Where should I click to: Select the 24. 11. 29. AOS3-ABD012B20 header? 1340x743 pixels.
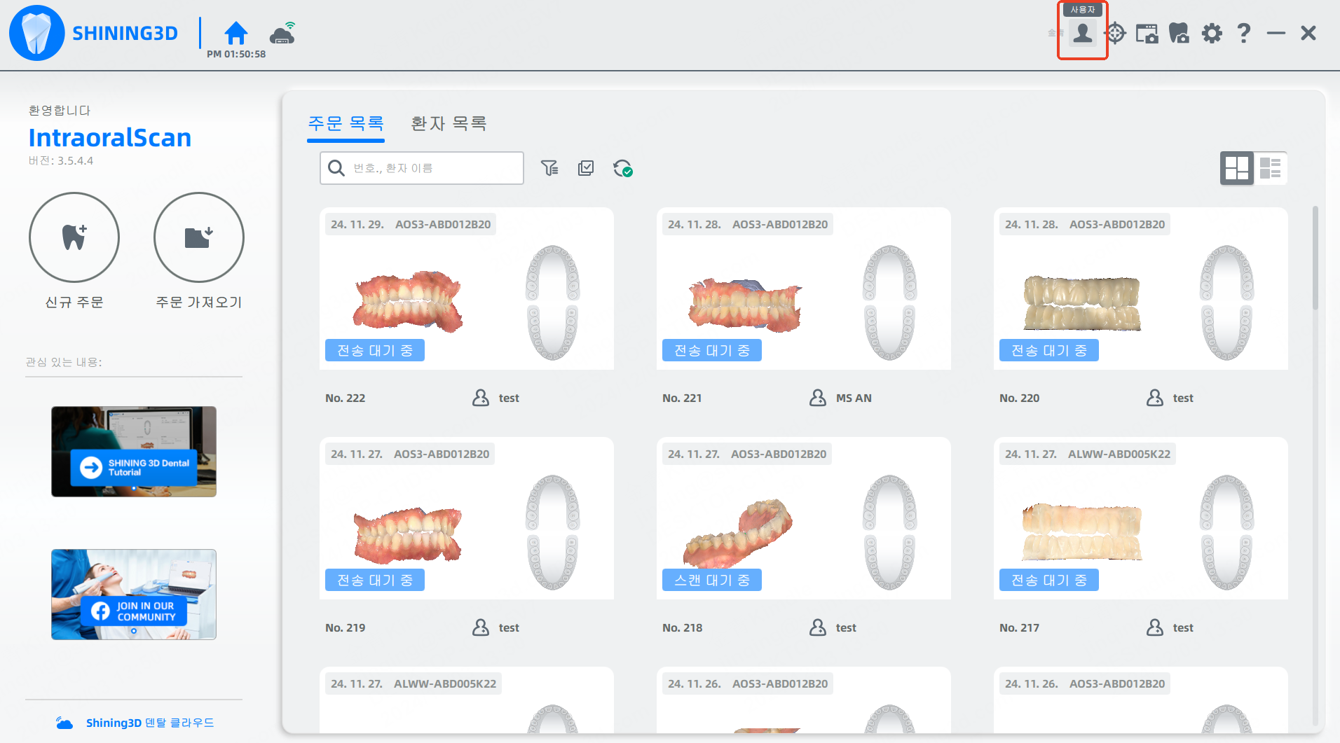tap(411, 224)
